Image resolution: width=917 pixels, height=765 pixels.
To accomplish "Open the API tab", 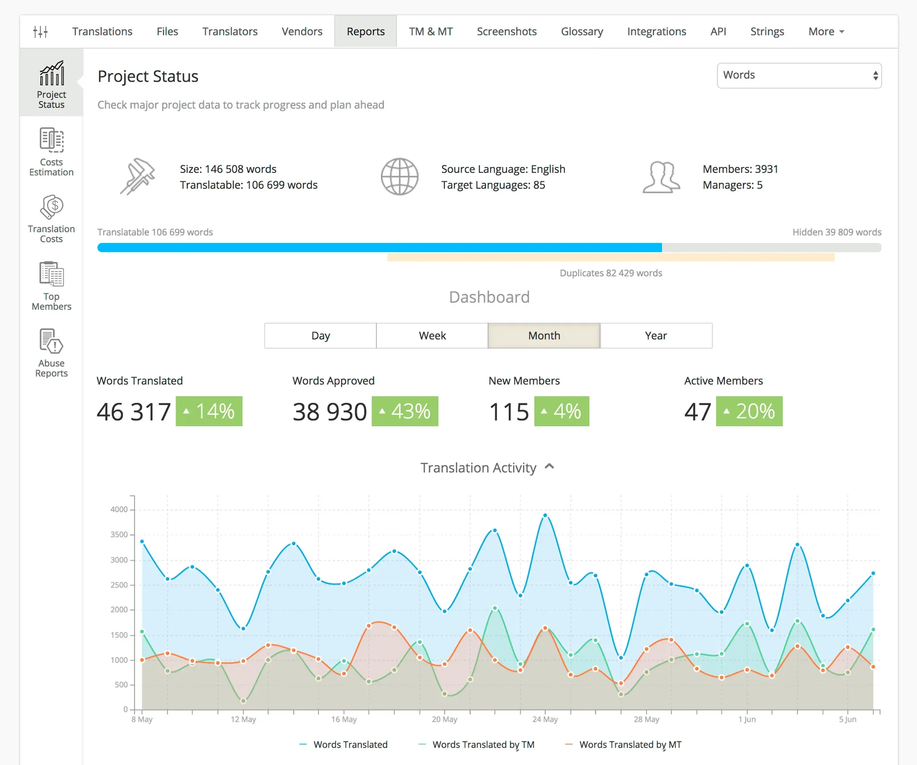I will [x=718, y=32].
